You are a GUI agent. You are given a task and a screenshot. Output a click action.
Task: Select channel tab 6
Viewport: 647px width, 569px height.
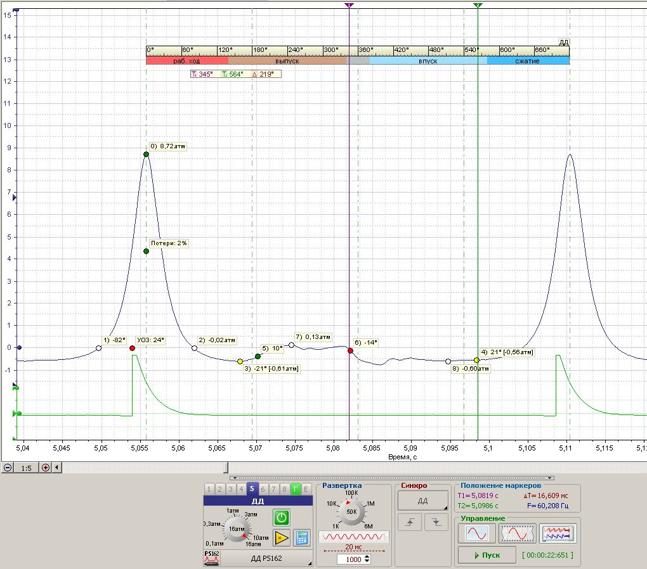[x=263, y=489]
